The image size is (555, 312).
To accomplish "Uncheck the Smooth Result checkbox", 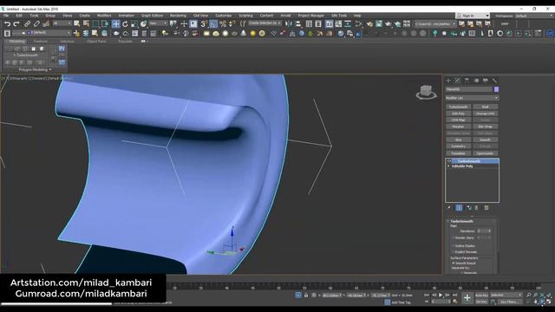I will point(454,263).
